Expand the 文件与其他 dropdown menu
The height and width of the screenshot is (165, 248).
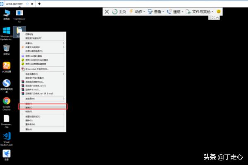tap(200, 12)
